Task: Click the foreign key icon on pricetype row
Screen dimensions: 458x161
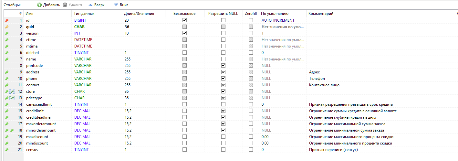Action: coord(12,98)
